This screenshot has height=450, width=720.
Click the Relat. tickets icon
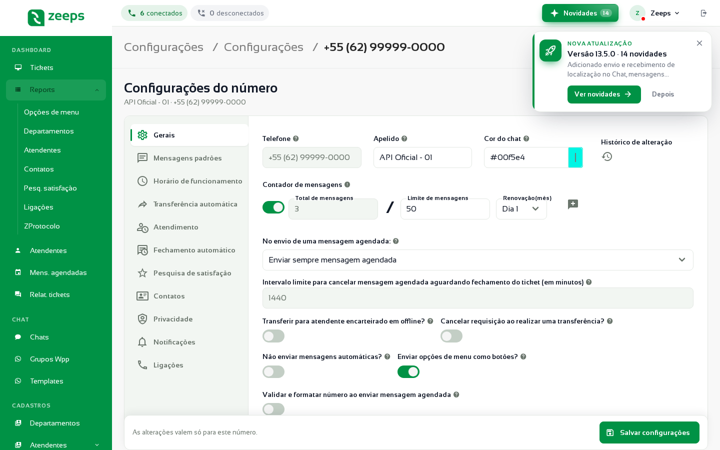point(18,294)
